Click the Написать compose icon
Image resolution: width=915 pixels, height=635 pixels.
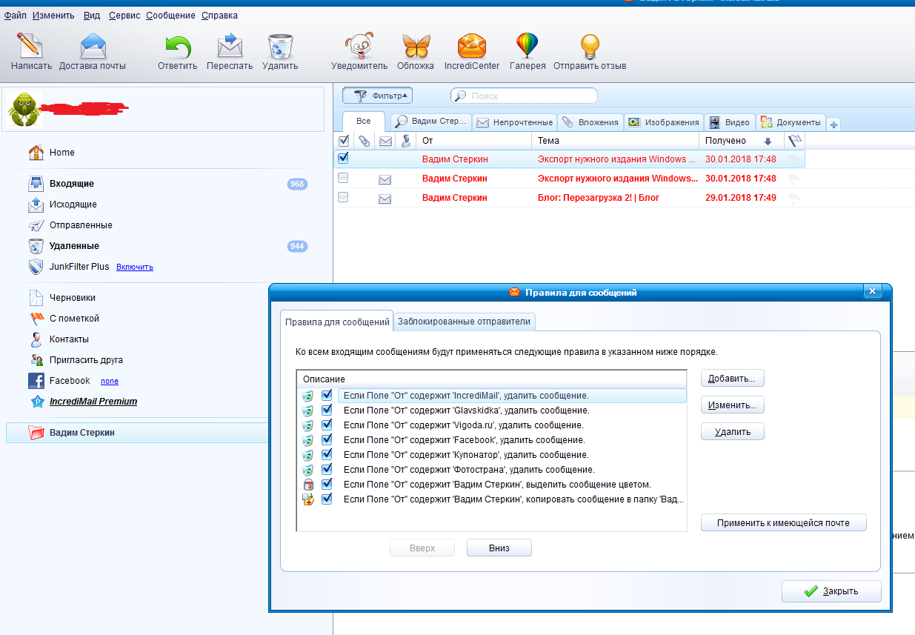tap(30, 46)
